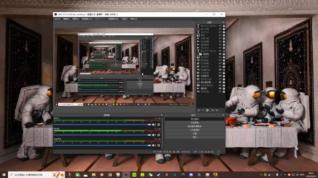Click the 退出 exit button

pyautogui.click(x=195, y=137)
